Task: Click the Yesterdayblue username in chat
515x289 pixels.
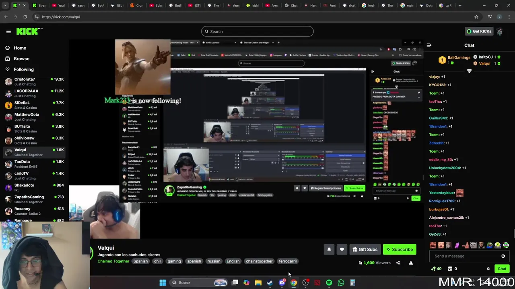Action: point(442,193)
